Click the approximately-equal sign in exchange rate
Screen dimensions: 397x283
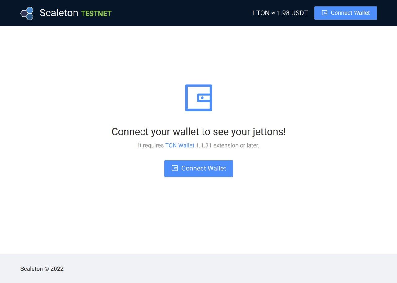coord(273,13)
